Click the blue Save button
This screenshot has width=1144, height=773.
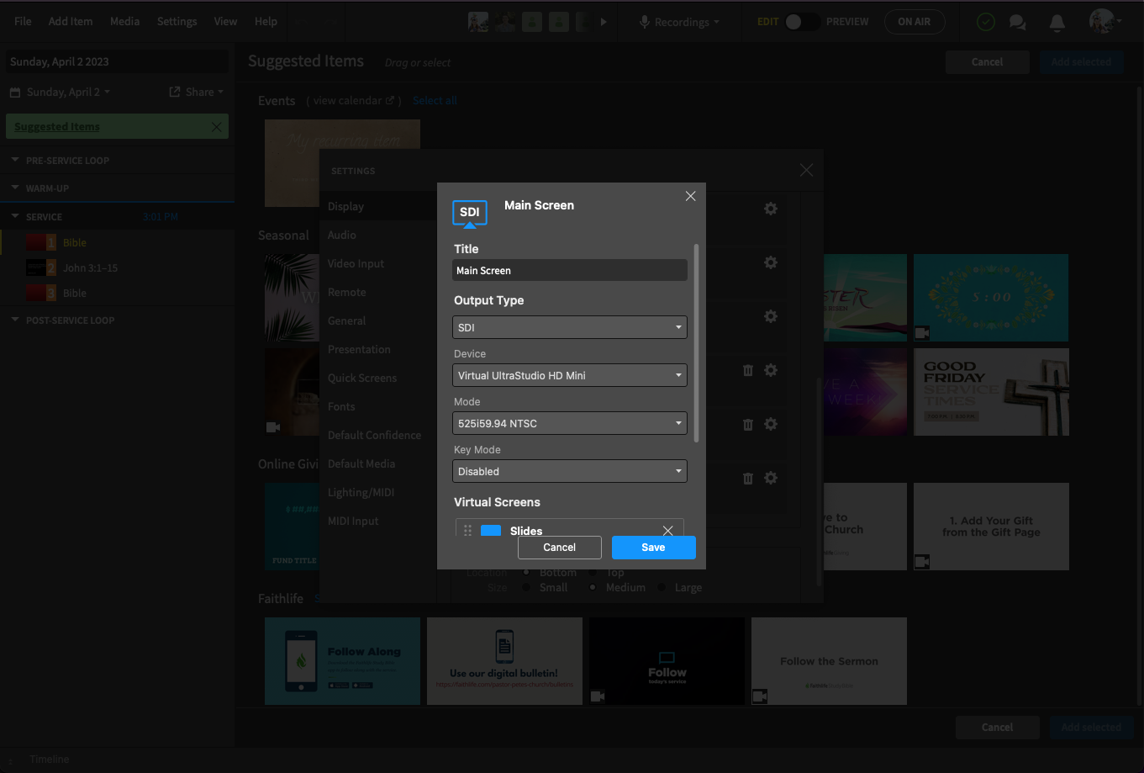[654, 547]
